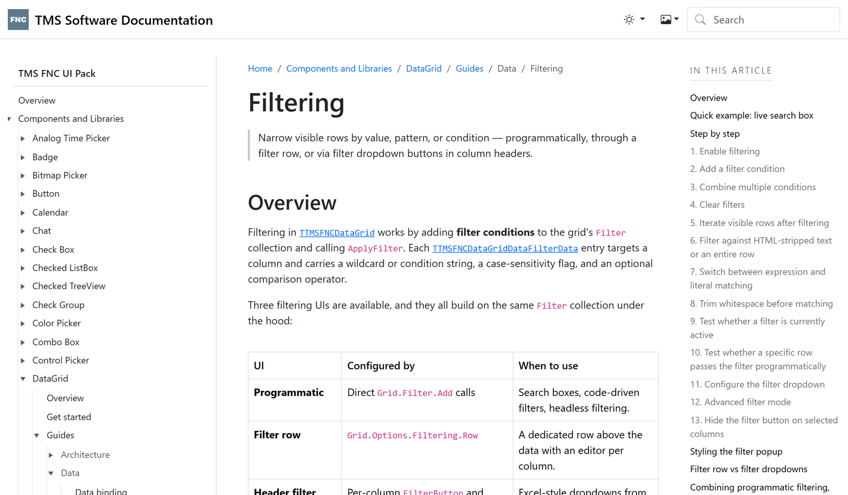848x495 pixels.
Task: Jump to 5. Iterate visible rows after filtering
Action: tap(759, 223)
